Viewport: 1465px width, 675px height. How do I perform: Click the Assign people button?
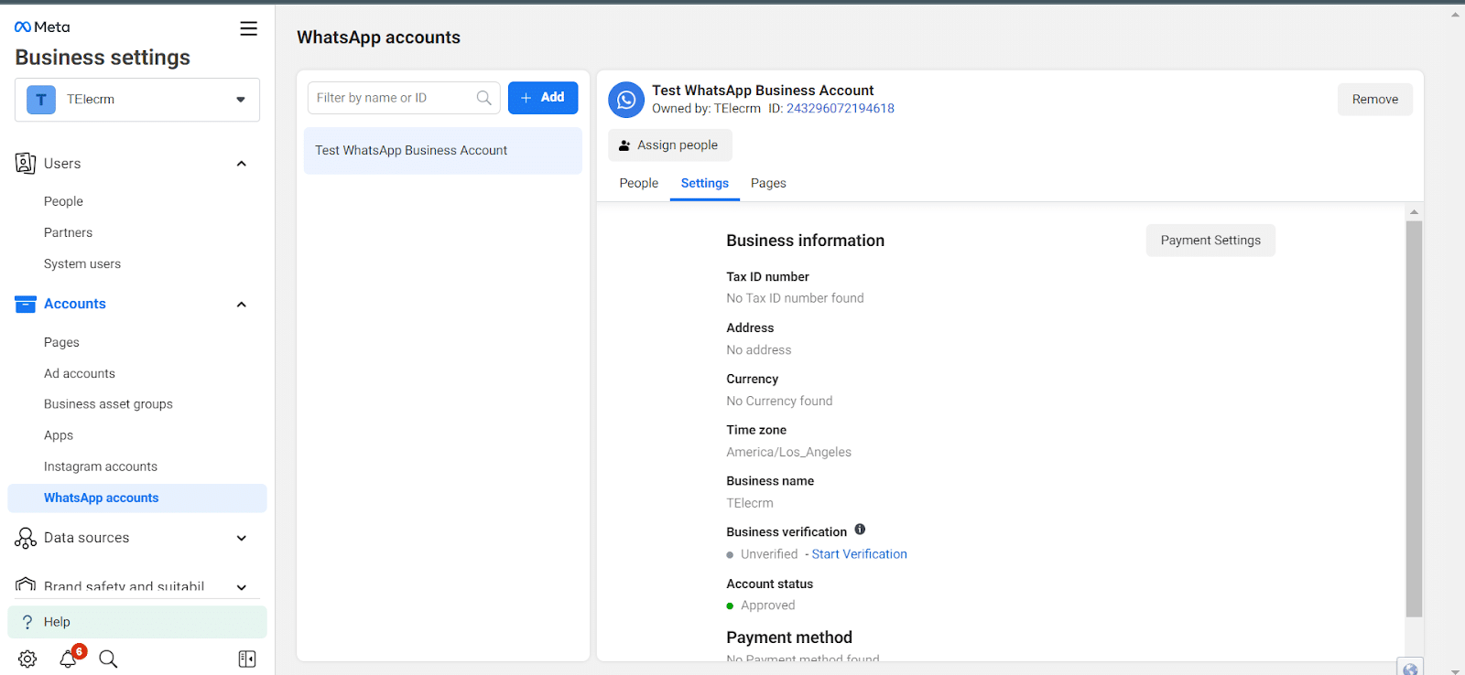coord(670,145)
